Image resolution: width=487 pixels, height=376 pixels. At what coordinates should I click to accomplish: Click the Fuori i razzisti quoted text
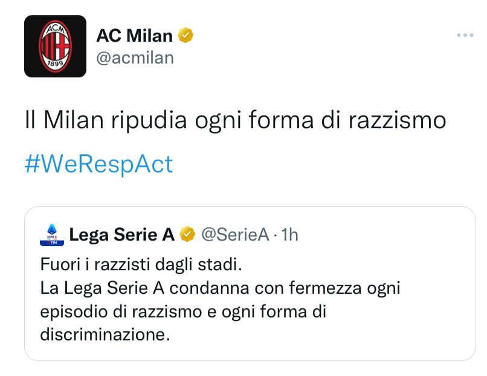coord(145,265)
